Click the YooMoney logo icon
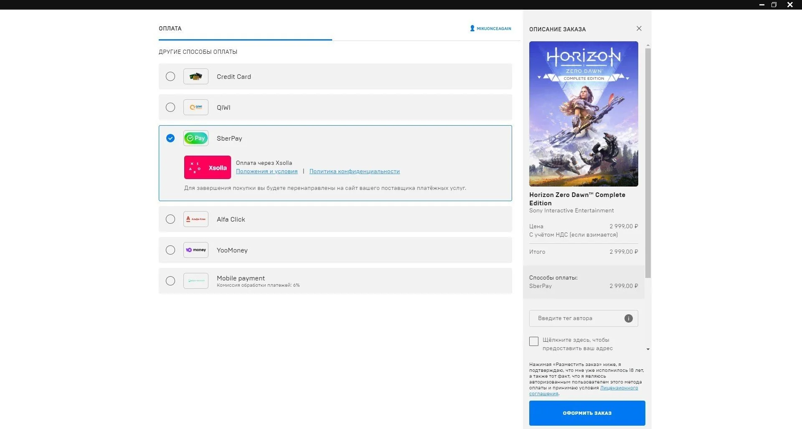Image resolution: width=802 pixels, height=429 pixels. click(x=196, y=250)
